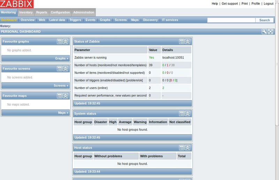The image size is (279, 180).
Task: Click the Print link
Action: click(x=244, y=3)
